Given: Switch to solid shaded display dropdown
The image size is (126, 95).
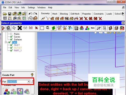Looking at the screenshot, I should [x=35, y=18].
